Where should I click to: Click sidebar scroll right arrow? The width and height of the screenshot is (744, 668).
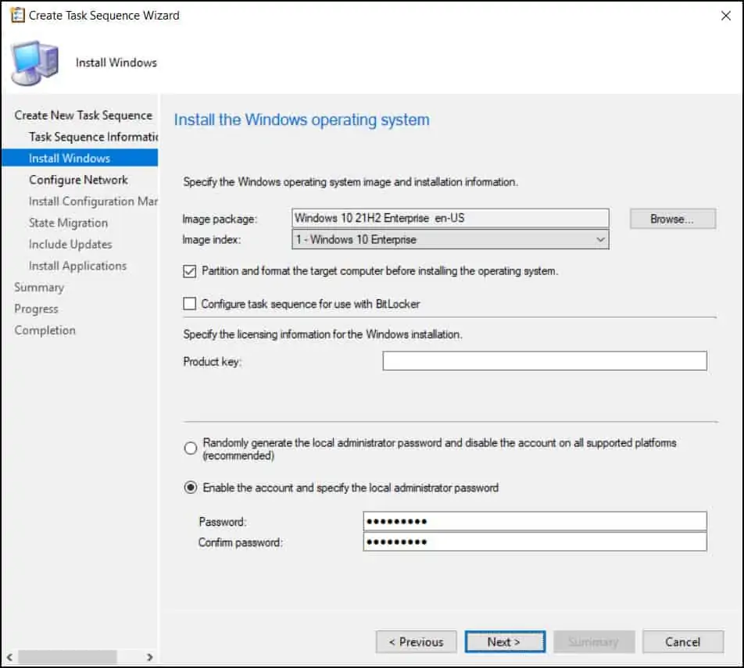pyautogui.click(x=150, y=657)
